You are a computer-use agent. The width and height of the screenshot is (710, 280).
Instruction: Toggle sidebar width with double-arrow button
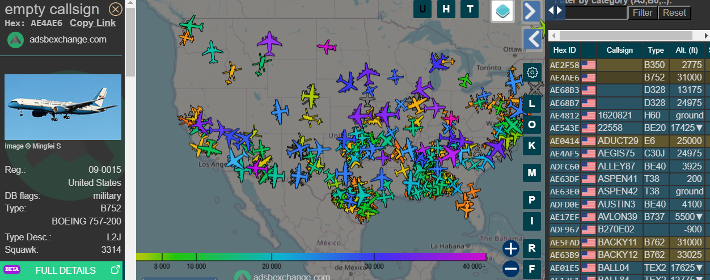[x=556, y=10]
